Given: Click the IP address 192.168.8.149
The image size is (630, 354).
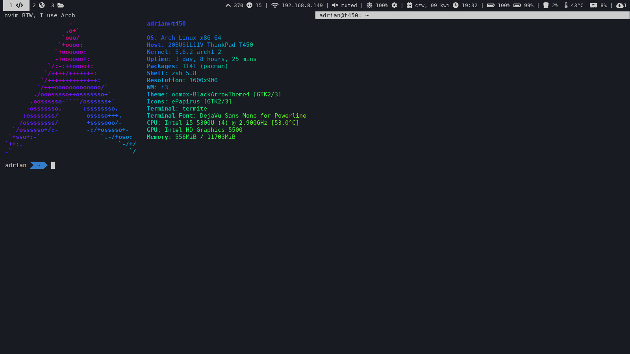Looking at the screenshot, I should 302,6.
